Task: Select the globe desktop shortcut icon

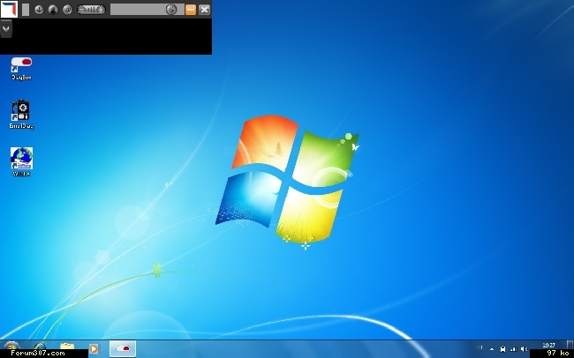Action: [x=21, y=161]
